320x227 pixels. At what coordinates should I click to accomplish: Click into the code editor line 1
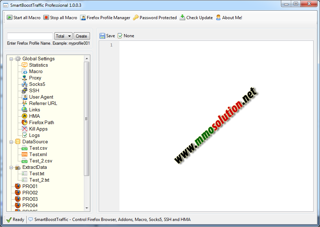pos(216,45)
